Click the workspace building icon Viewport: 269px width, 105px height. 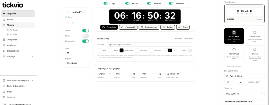tap(4, 80)
